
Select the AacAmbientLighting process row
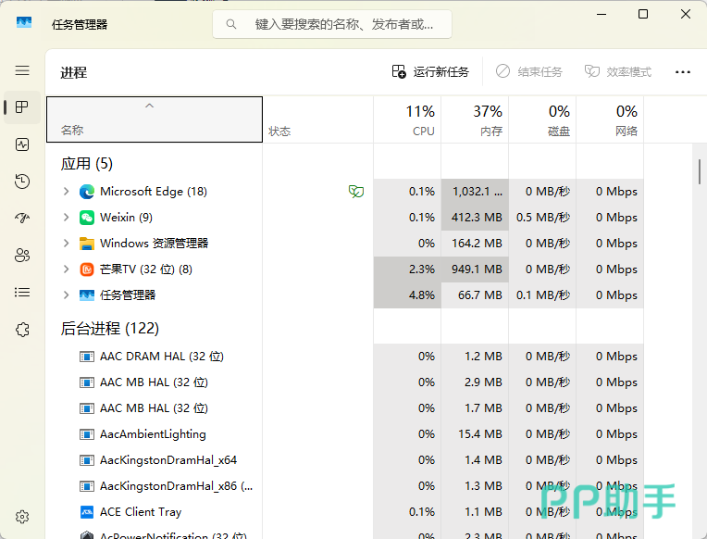[x=153, y=434]
